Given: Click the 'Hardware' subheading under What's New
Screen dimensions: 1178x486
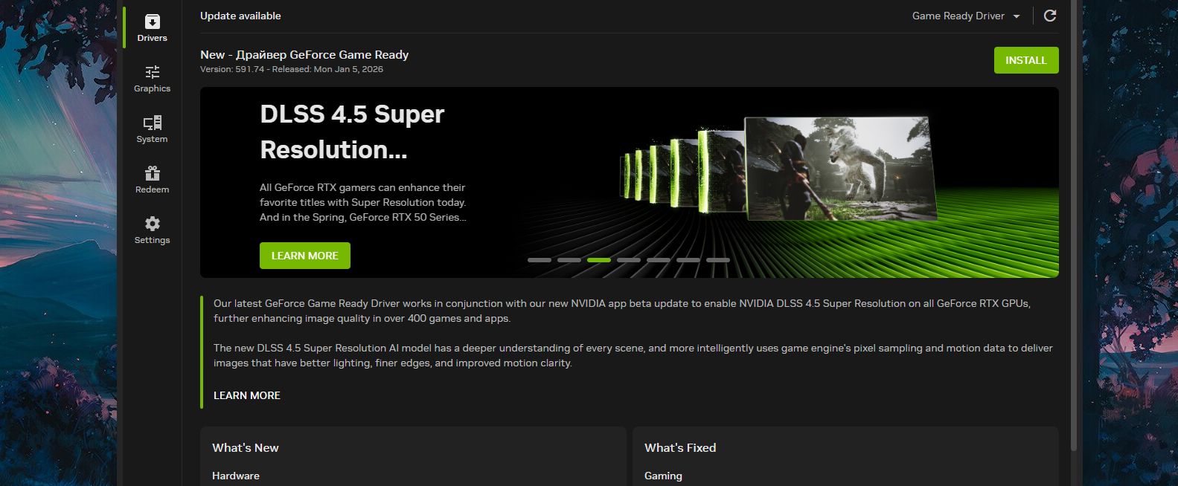Looking at the screenshot, I should (236, 476).
